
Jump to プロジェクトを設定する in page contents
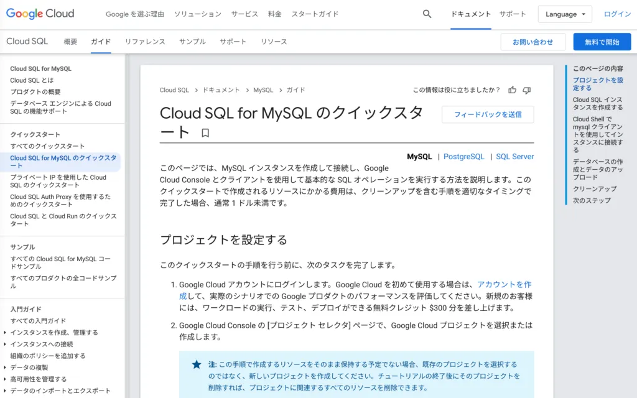[x=598, y=84]
